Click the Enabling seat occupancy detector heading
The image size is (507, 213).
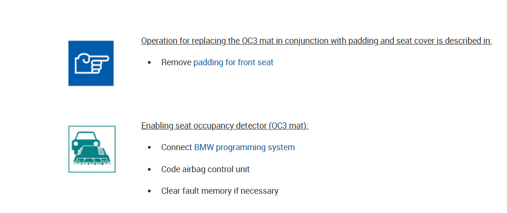point(224,126)
